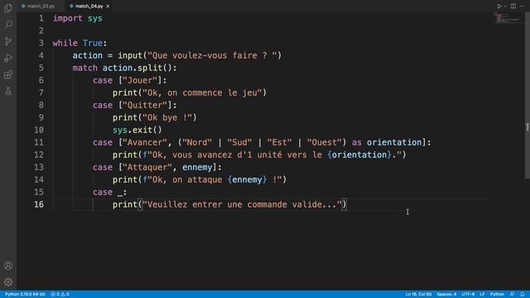Image resolution: width=530 pixels, height=298 pixels.
Task: Click "sys.exit()" on line 10
Action: pyautogui.click(x=137, y=130)
